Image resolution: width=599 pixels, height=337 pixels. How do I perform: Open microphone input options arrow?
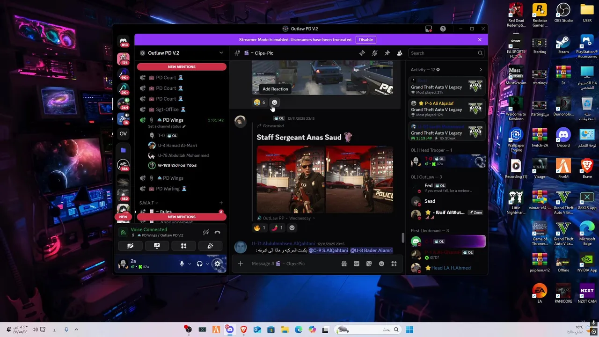pyautogui.click(x=190, y=264)
